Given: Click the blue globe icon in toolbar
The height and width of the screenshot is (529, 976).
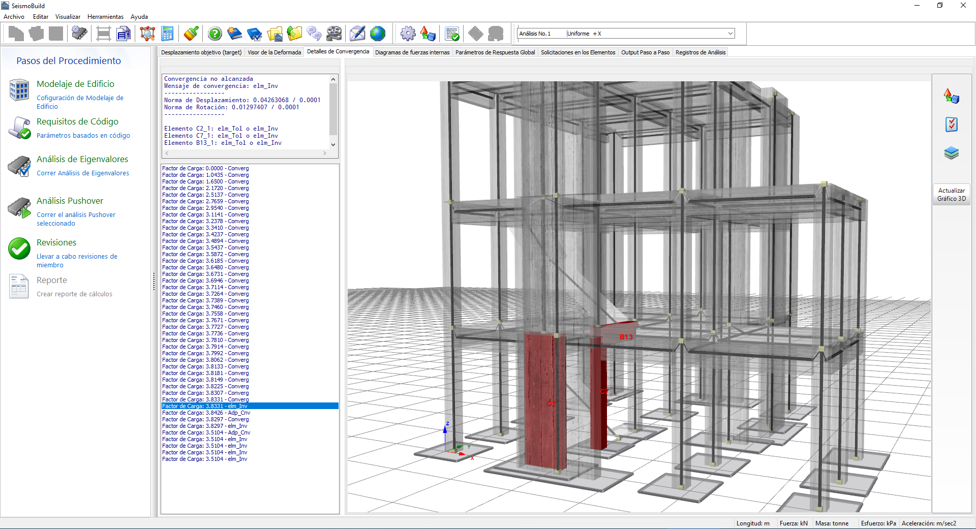Looking at the screenshot, I should [x=378, y=34].
